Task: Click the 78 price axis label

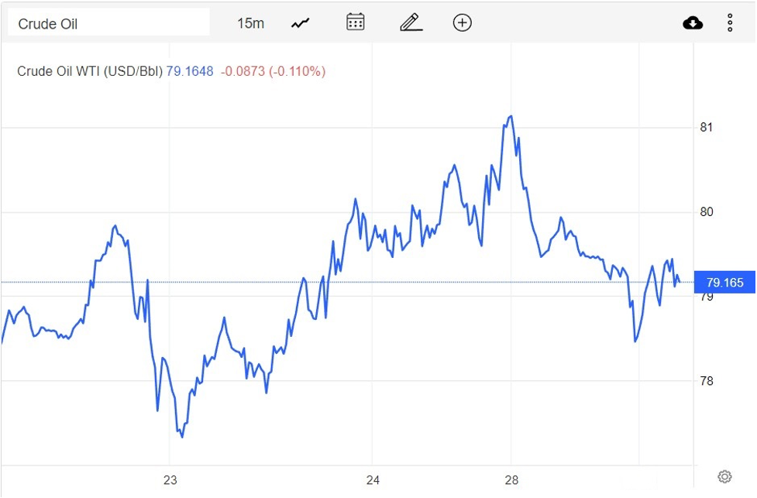Action: 707,381
